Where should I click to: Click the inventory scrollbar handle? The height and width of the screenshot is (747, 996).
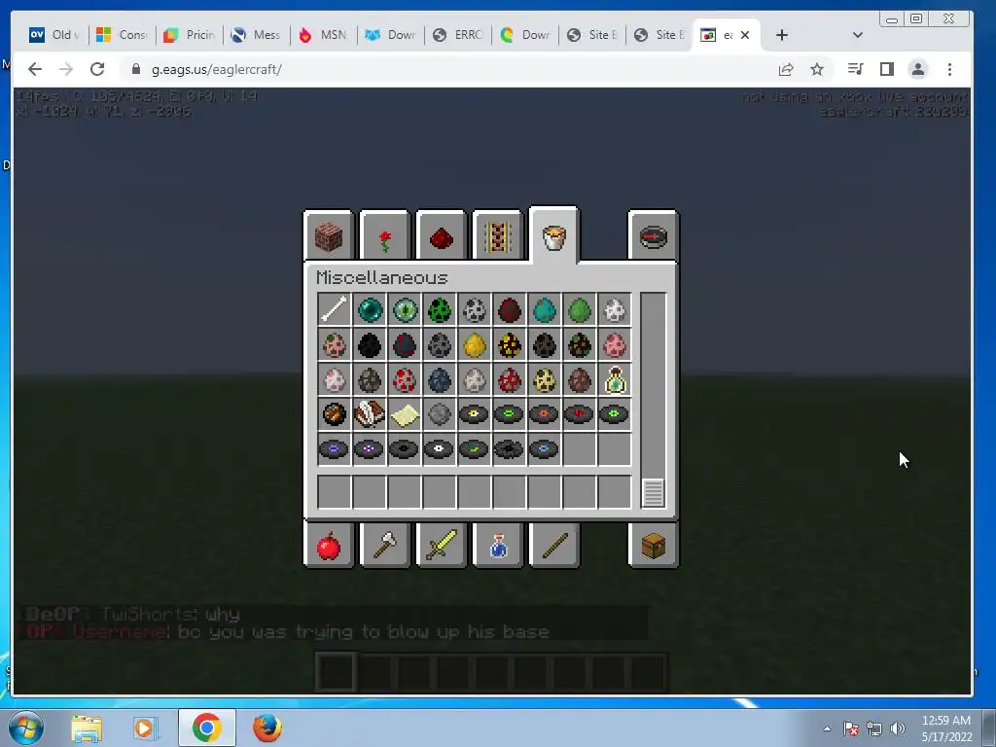point(653,493)
